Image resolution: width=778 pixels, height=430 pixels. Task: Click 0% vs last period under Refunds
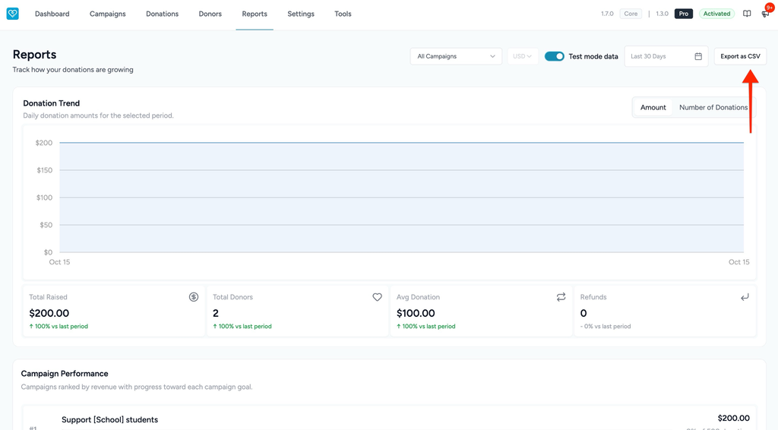606,327
